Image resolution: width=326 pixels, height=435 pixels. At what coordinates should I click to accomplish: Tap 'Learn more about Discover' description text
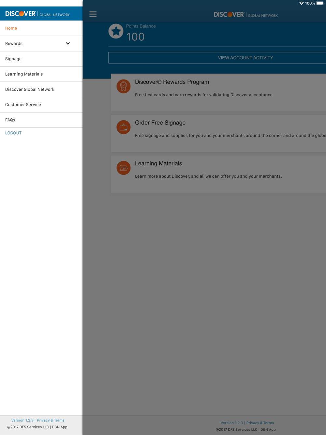(x=208, y=176)
